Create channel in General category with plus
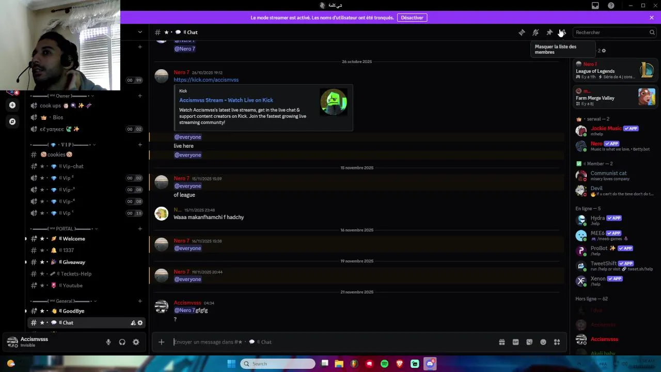 tap(140, 301)
